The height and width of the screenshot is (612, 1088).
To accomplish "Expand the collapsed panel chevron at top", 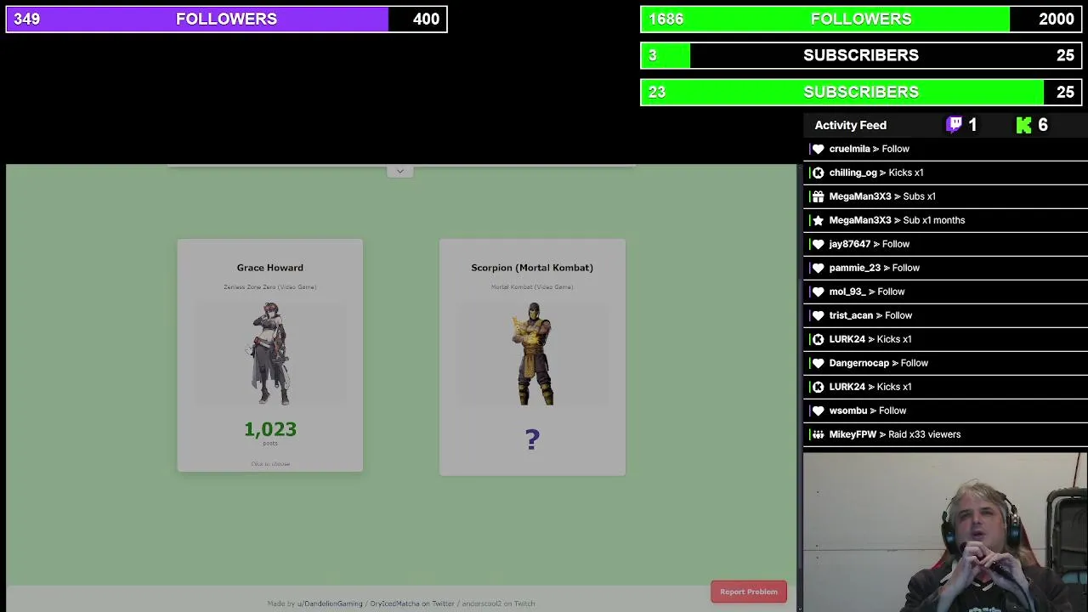I will pos(400,171).
